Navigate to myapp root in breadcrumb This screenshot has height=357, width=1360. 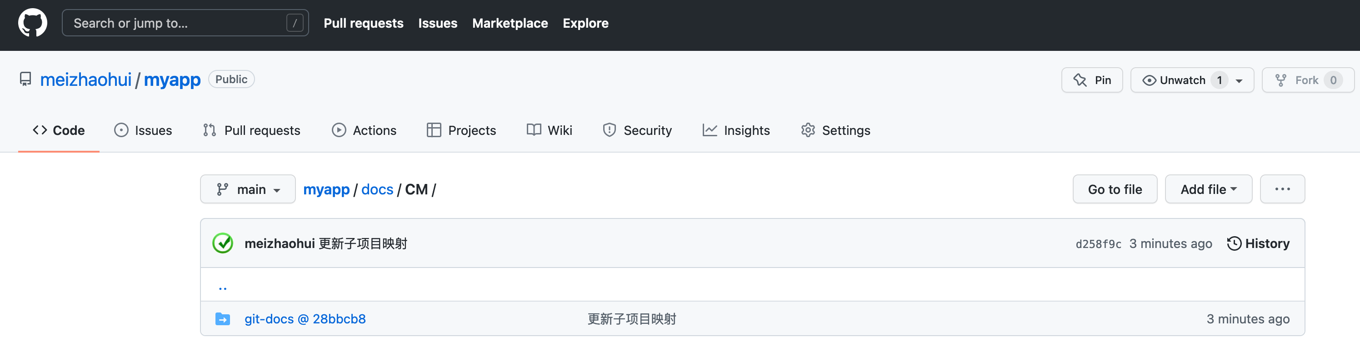pyautogui.click(x=326, y=189)
